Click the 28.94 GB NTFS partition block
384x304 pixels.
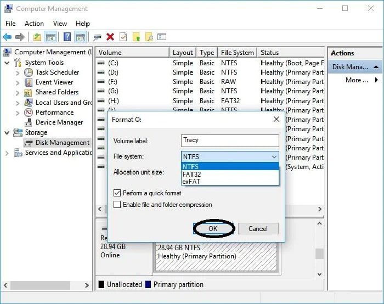(x=216, y=257)
